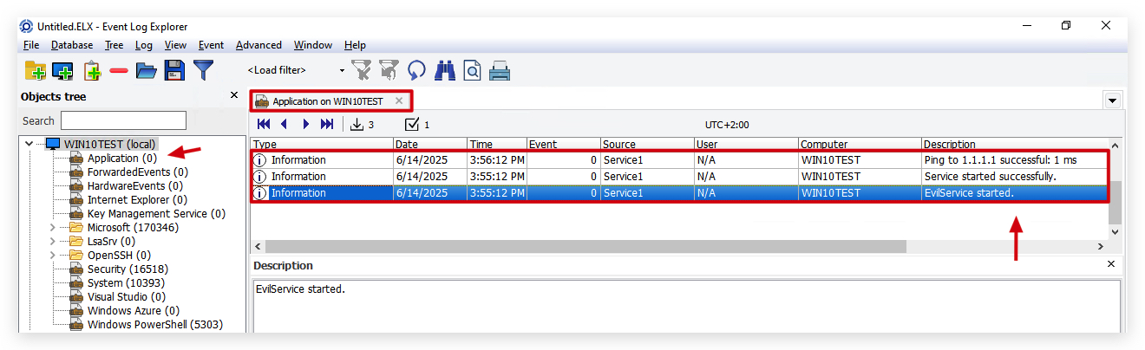Click the floppy disk save icon
Viewport: 1145px width, 350px height.
[x=174, y=70]
